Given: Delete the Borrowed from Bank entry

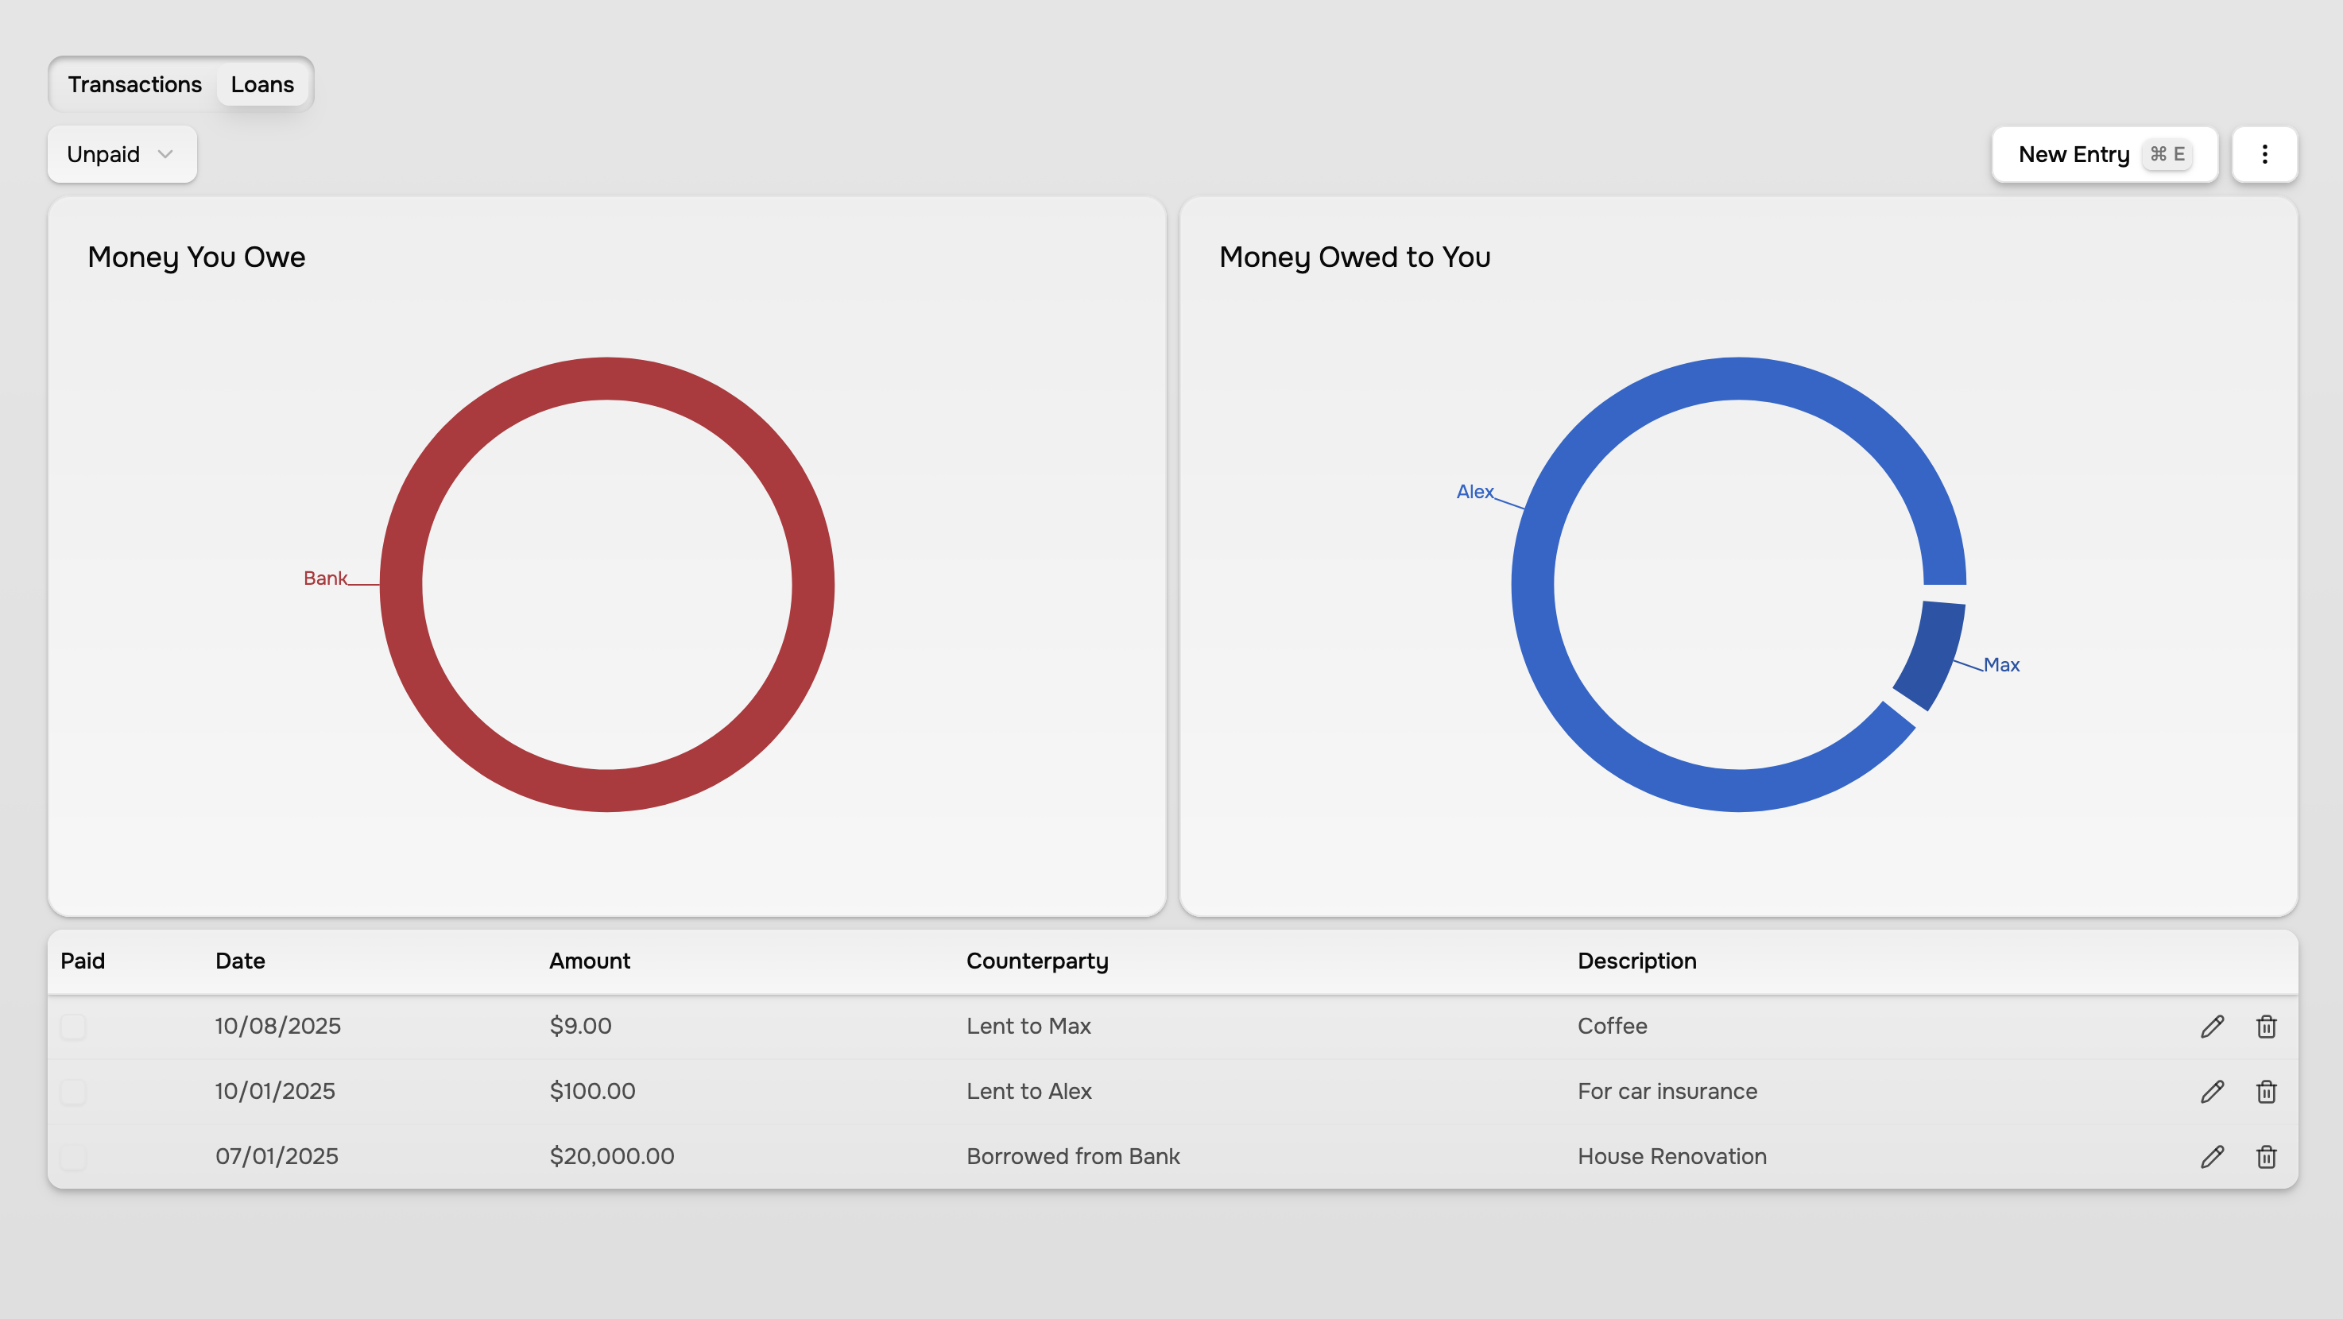Looking at the screenshot, I should (2267, 1156).
